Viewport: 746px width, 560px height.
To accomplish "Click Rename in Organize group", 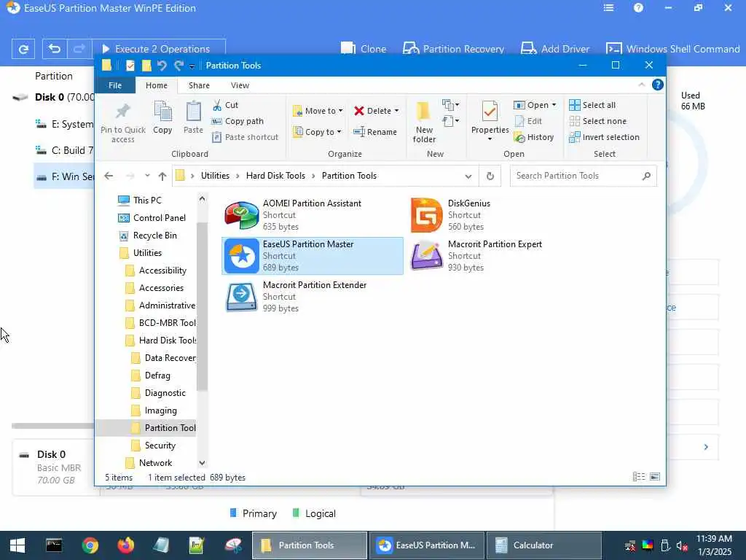I will point(375,132).
